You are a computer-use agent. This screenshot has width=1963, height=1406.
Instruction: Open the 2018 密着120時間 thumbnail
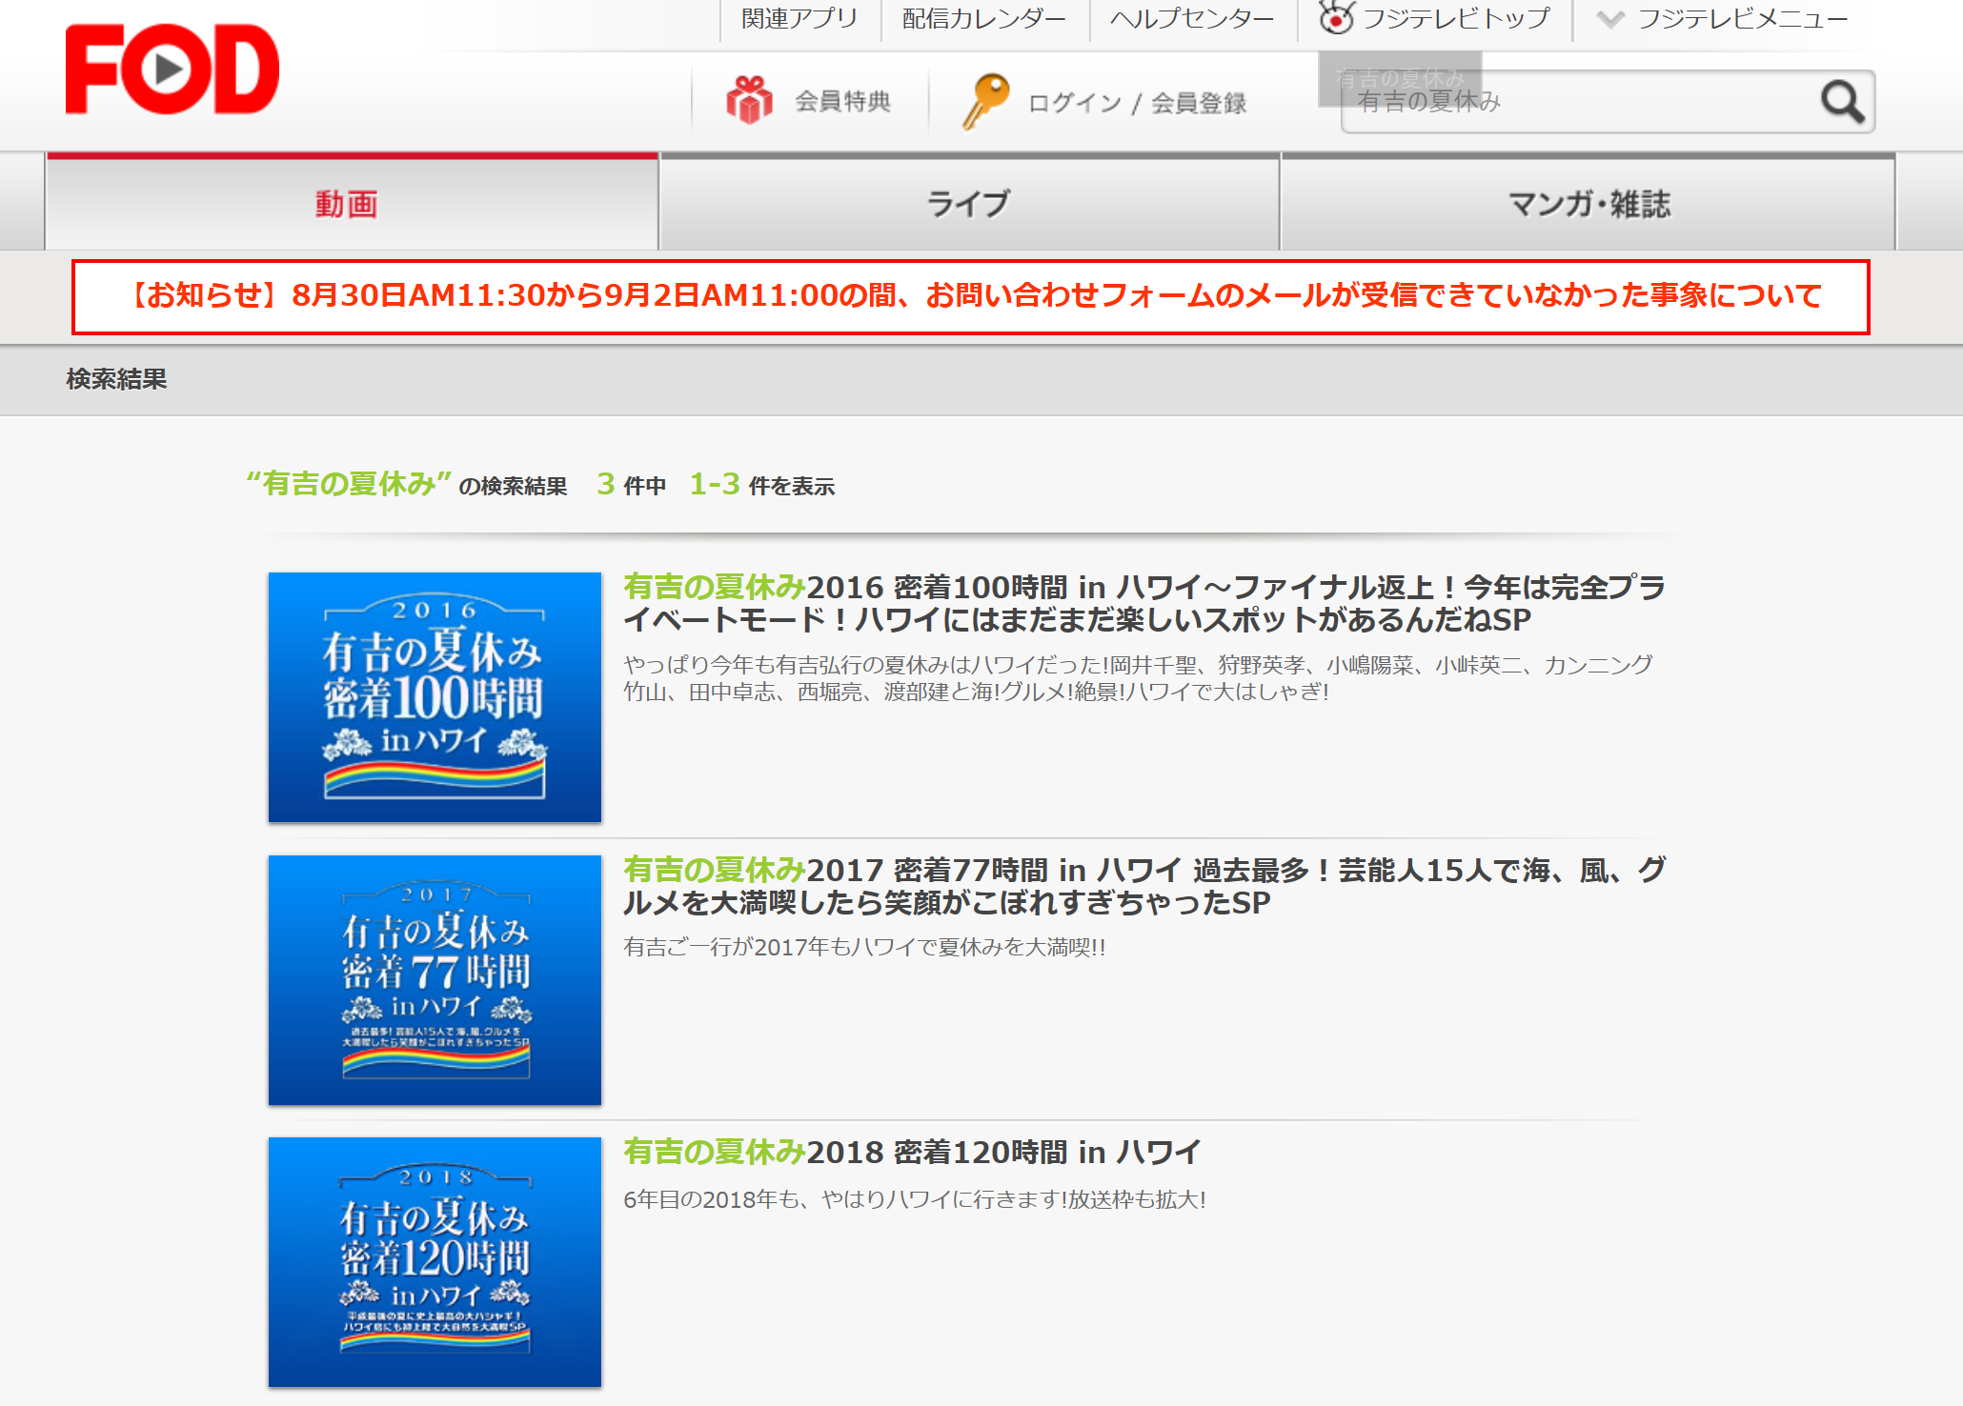(x=435, y=1261)
